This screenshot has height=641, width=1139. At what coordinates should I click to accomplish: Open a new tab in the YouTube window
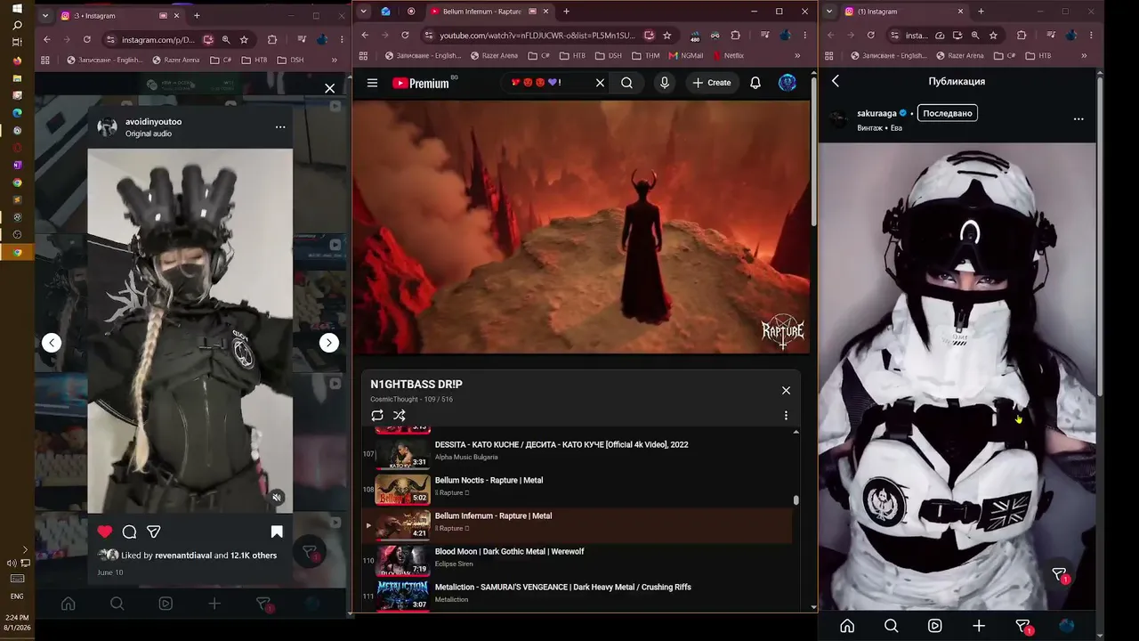click(566, 12)
